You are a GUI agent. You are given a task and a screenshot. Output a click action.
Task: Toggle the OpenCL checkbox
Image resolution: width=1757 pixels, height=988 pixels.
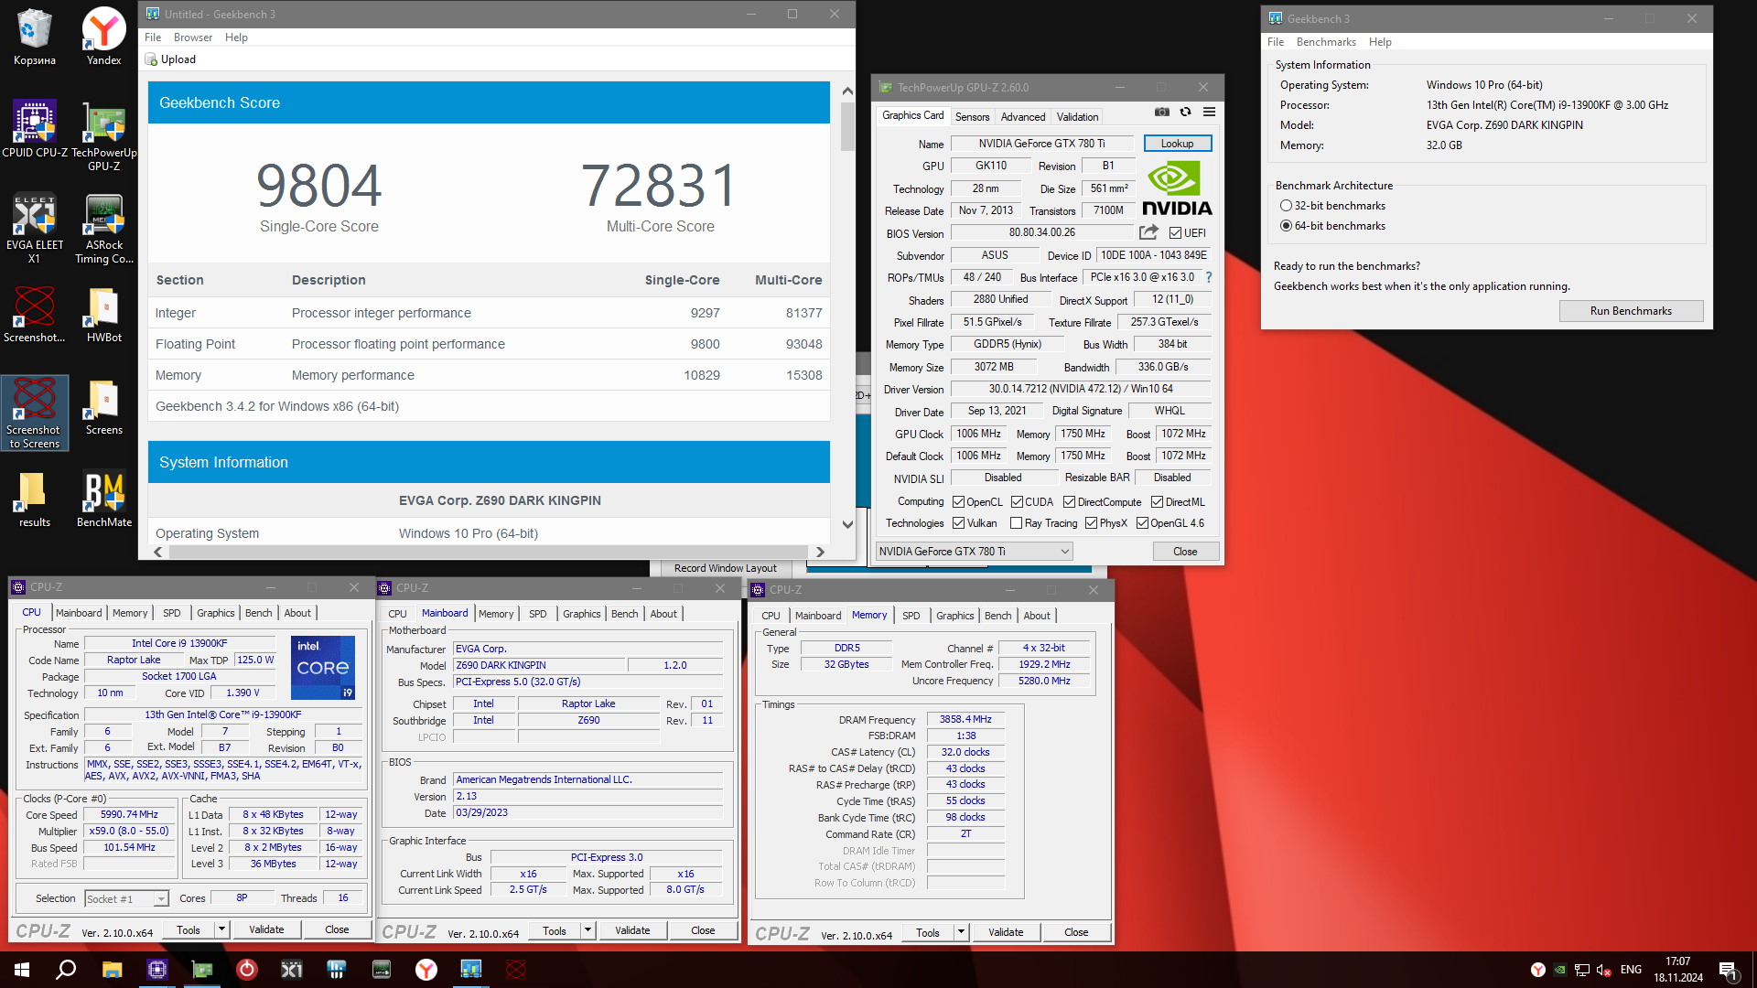point(958,502)
